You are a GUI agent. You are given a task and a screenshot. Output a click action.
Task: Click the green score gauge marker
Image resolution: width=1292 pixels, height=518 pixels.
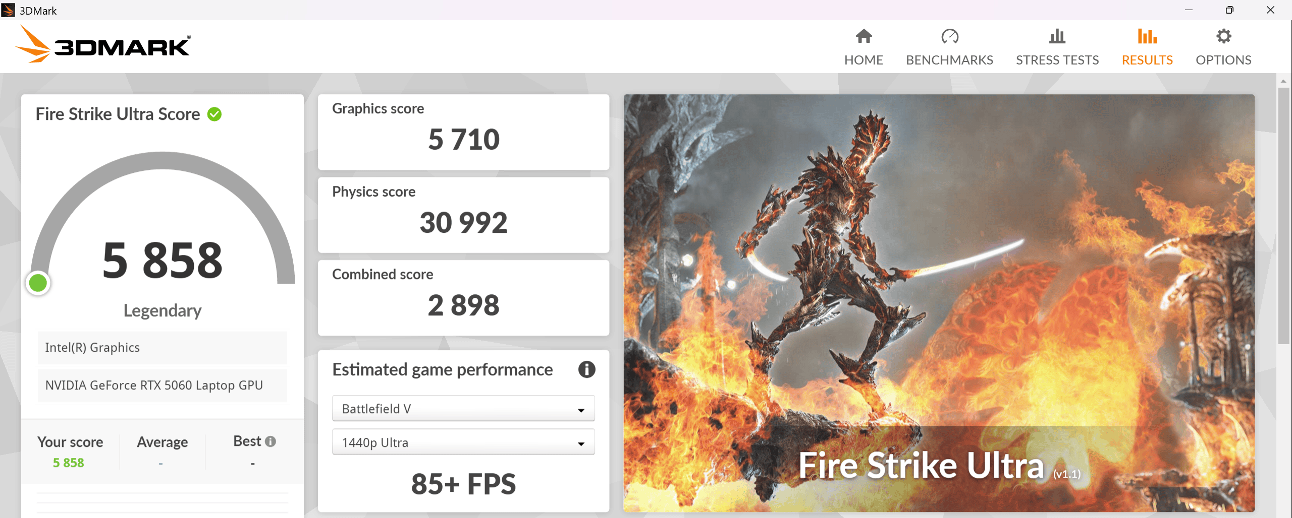38,283
